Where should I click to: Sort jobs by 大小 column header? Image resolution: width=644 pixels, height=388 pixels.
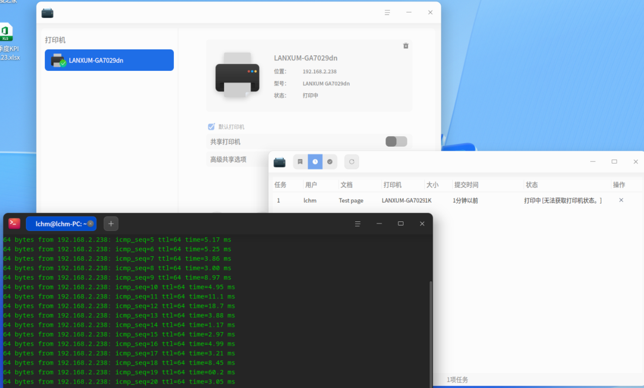point(432,185)
